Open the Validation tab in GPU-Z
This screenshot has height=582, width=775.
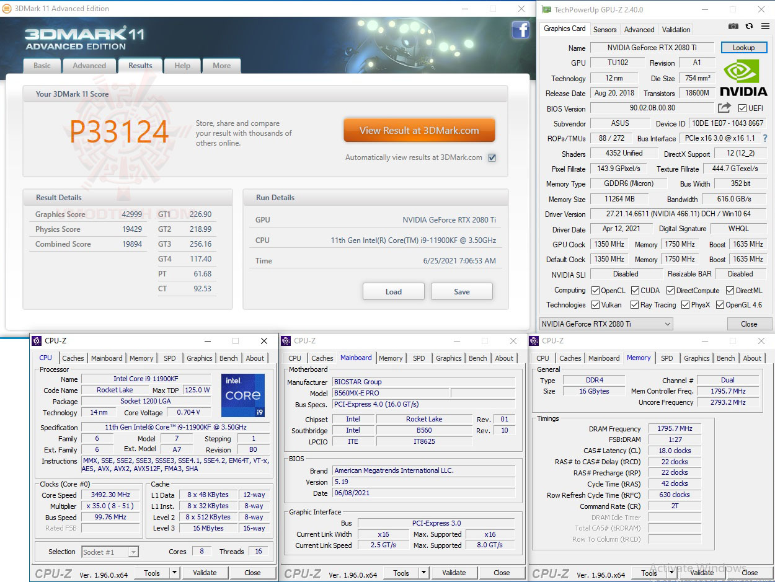coord(676,30)
